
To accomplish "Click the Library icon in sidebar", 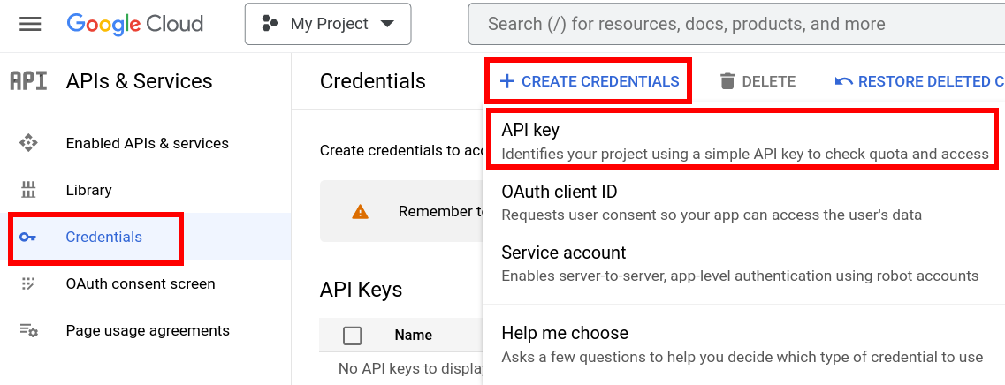I will (x=29, y=190).
